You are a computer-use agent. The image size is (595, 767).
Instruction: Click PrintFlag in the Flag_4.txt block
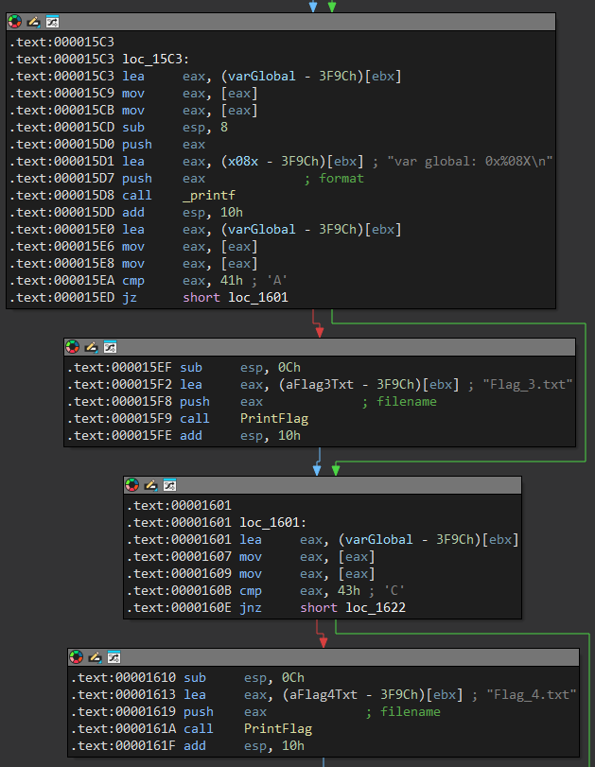277,728
